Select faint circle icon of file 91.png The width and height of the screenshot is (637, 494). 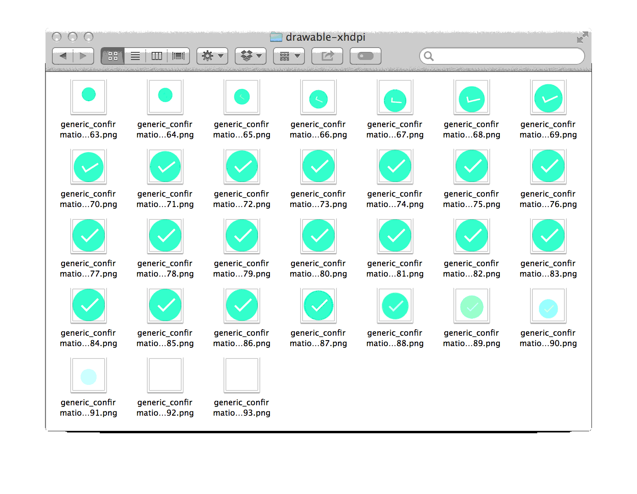pyautogui.click(x=89, y=375)
